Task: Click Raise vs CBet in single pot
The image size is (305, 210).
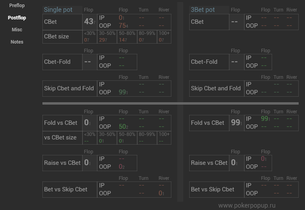Action: point(62,163)
